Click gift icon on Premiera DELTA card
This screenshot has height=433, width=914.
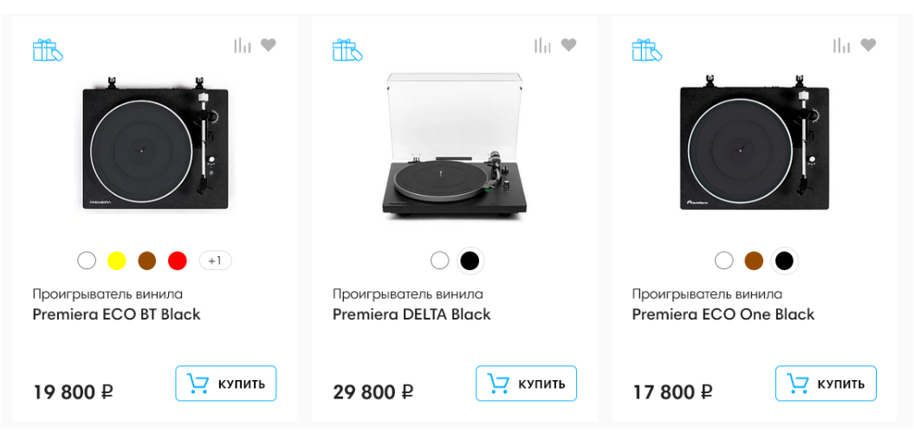coord(347,50)
